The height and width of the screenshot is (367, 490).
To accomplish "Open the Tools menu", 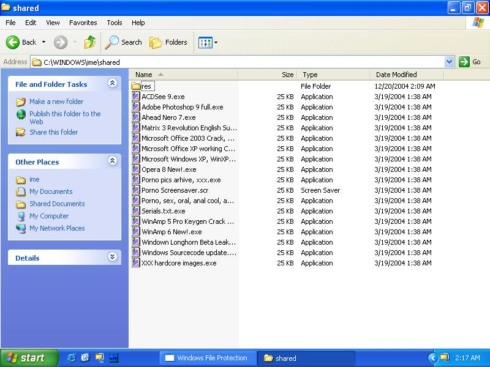I will click(115, 23).
